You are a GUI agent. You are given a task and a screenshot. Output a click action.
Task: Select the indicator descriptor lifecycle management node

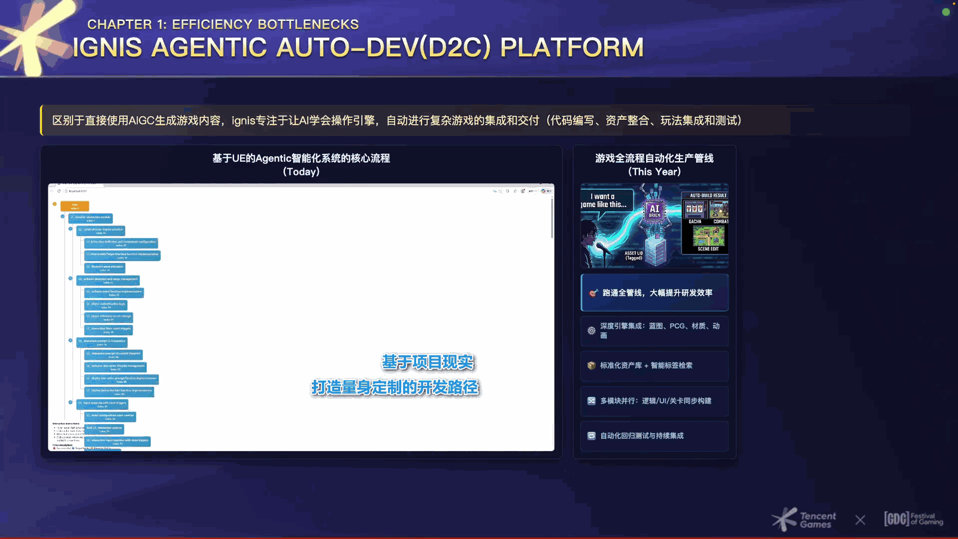(116, 367)
